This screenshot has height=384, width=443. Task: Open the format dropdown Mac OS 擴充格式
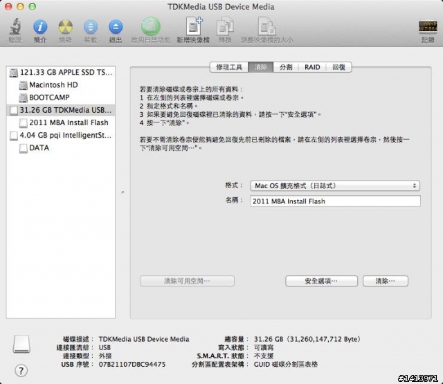pos(335,186)
